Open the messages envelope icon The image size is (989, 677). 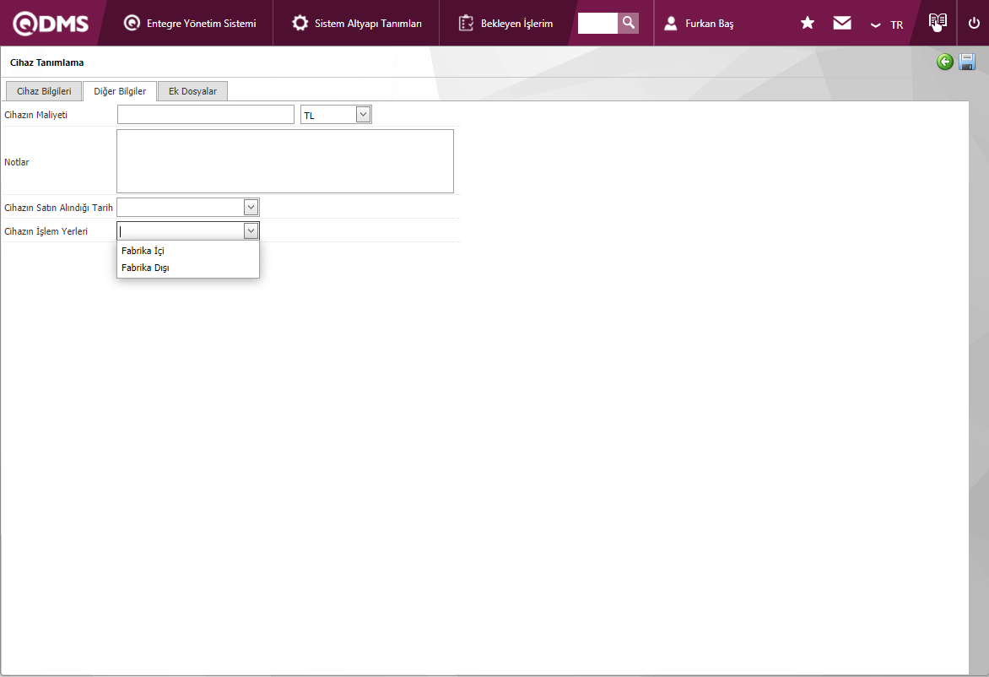842,24
